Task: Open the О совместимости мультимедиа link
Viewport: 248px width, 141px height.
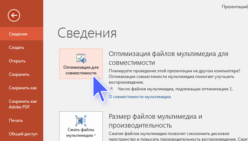Action: [x=140, y=97]
